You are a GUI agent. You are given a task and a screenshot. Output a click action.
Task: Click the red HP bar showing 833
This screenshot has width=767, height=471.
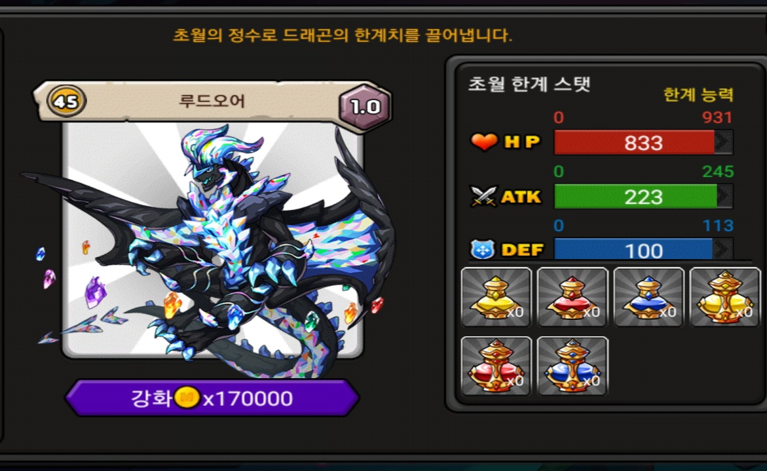[643, 143]
